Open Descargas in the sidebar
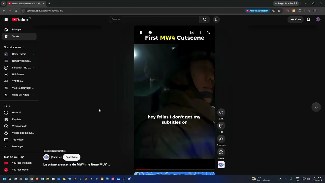Screen dimensions: 325x183 19,146
